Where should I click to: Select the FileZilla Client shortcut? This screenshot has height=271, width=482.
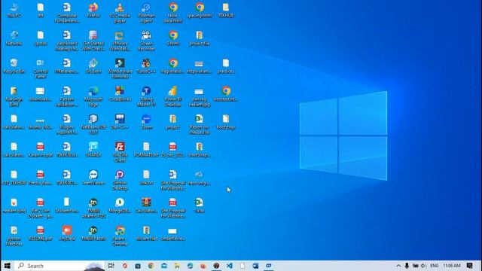(x=120, y=152)
